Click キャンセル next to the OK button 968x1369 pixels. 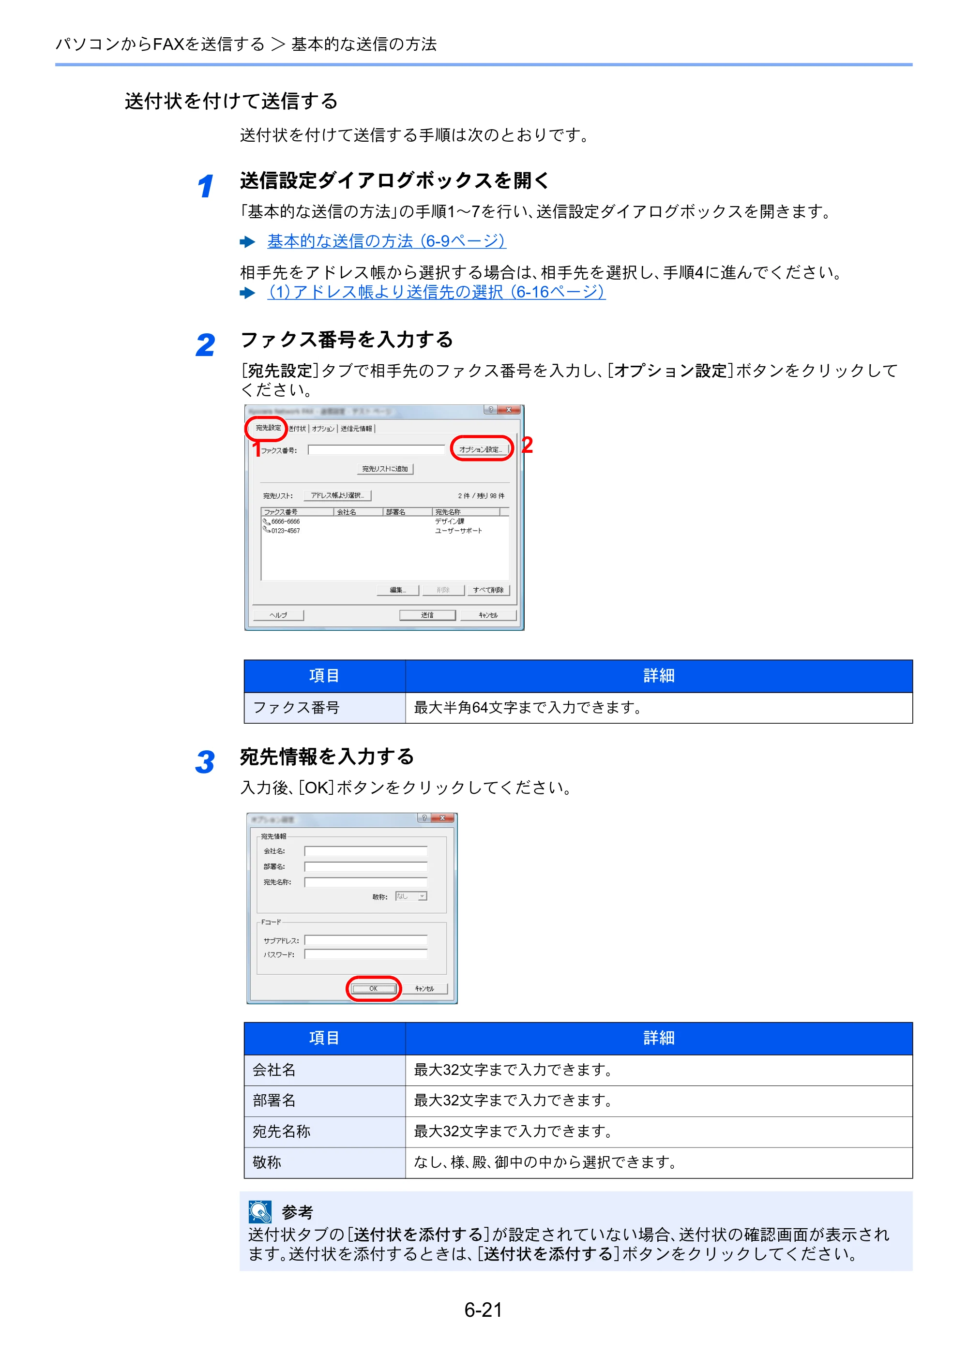pyautogui.click(x=424, y=989)
